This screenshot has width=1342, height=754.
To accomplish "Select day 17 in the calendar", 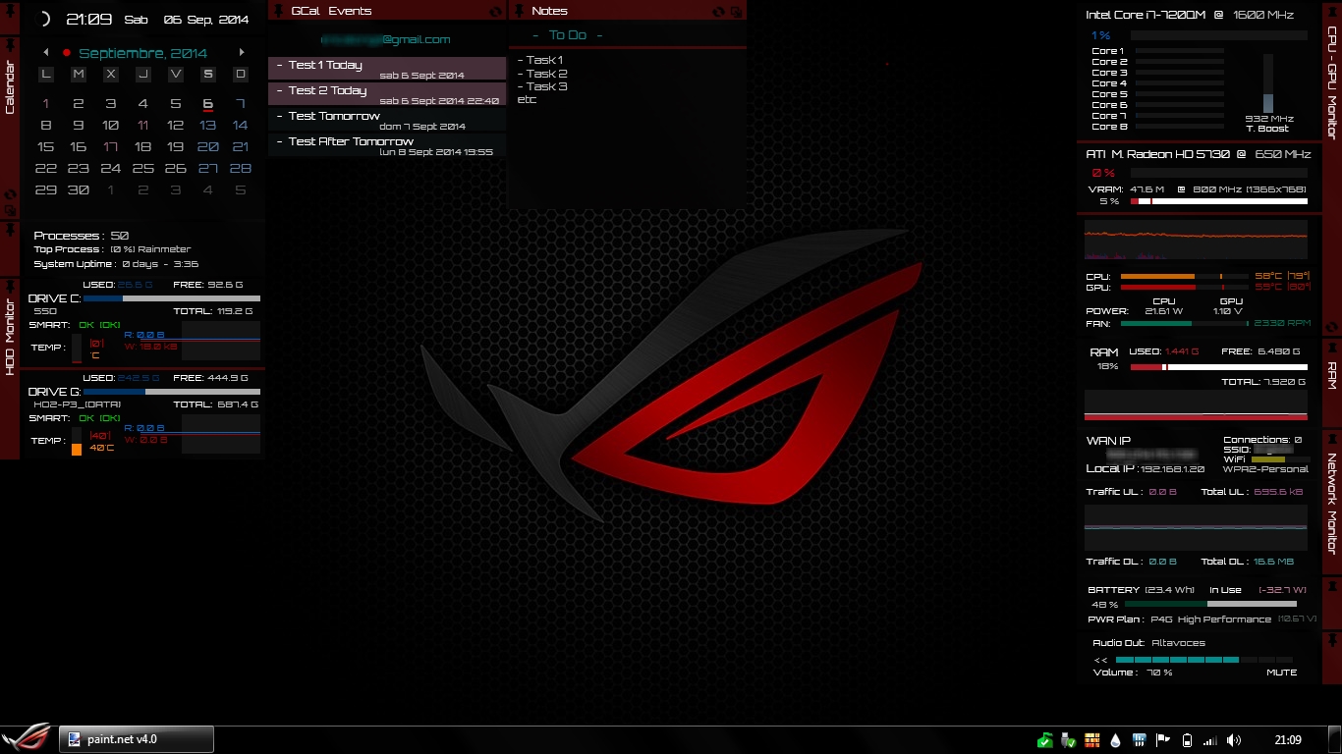I will 110,147.
